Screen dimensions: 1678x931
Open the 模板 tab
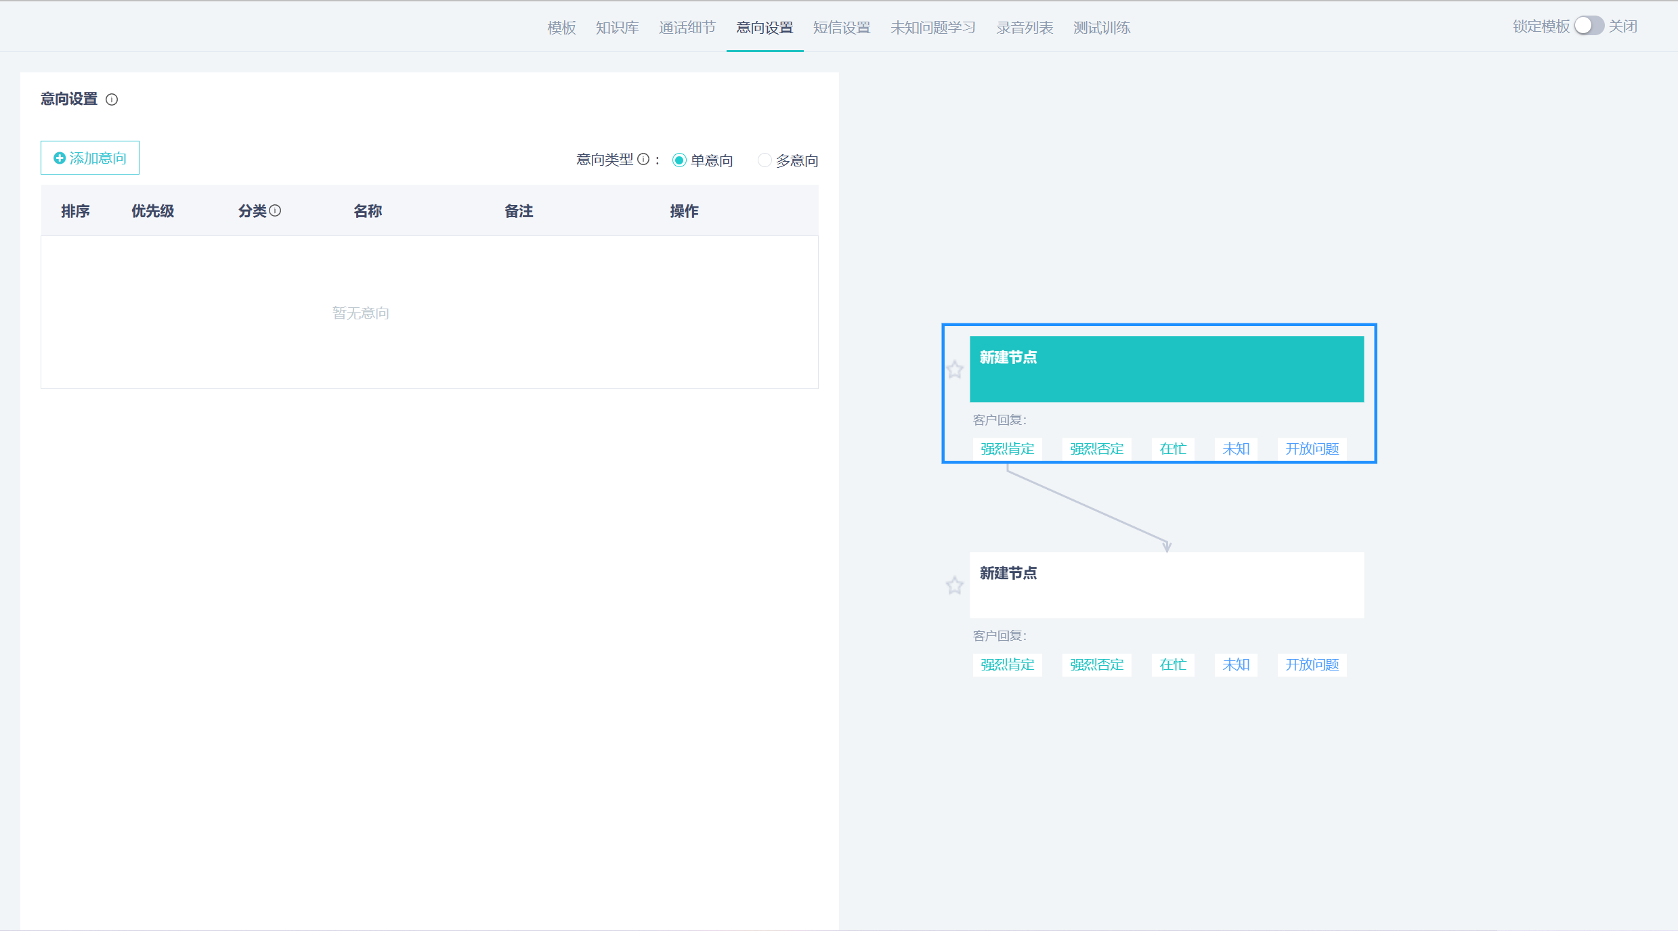(x=561, y=28)
